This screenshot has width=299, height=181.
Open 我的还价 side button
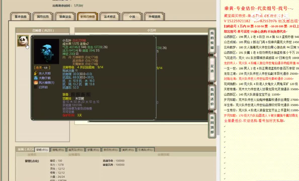point(212,97)
